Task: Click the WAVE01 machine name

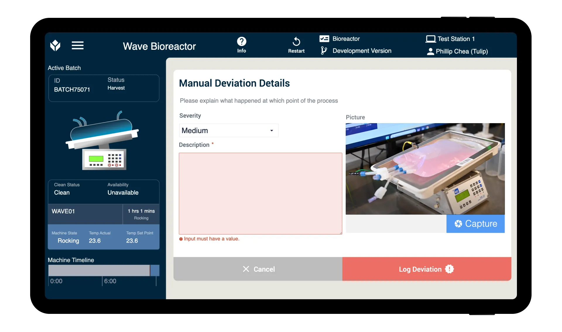Action: point(63,211)
